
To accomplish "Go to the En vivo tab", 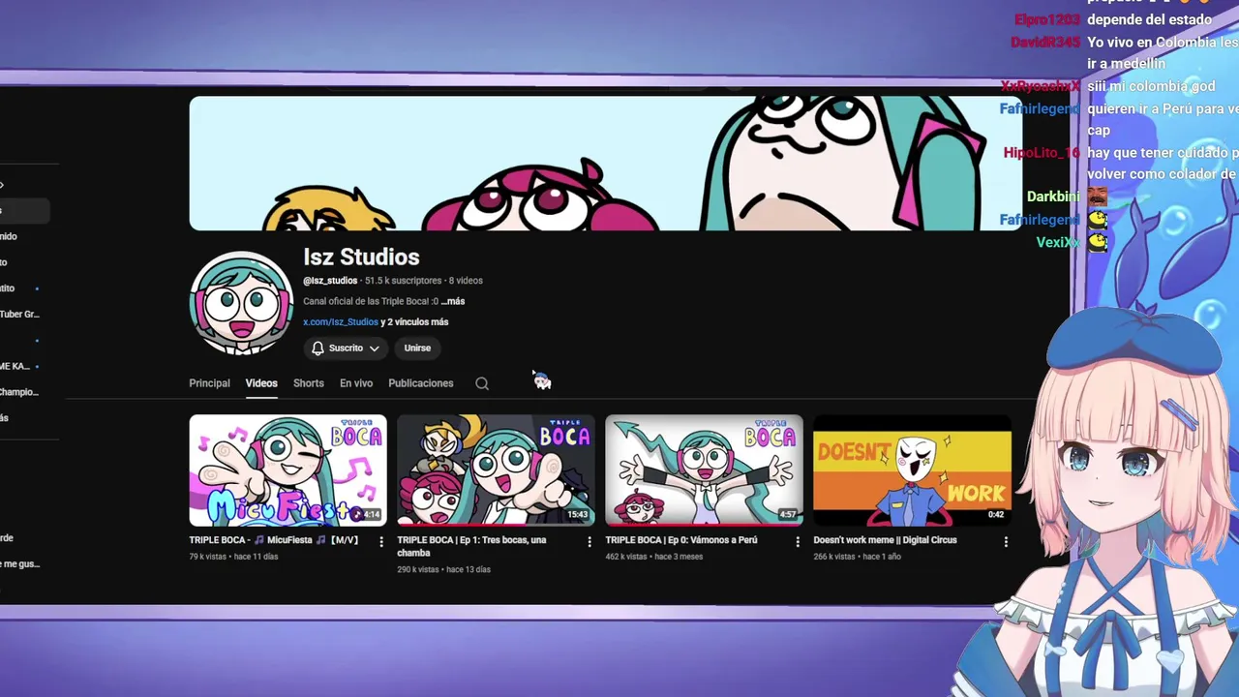I will pyautogui.click(x=356, y=383).
